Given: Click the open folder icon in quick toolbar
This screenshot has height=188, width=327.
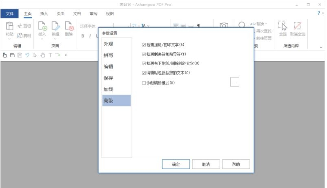Looking at the screenshot, I should (x=12, y=55).
